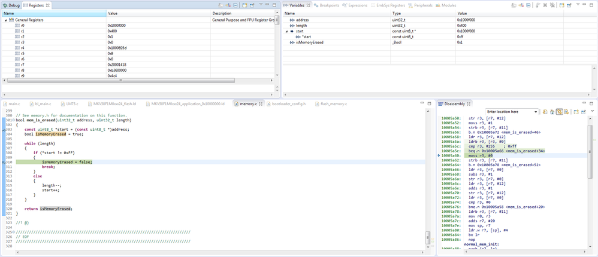Image resolution: width=598 pixels, height=257 pixels.
Task: Switch to the Debug tab
Action: coord(11,5)
